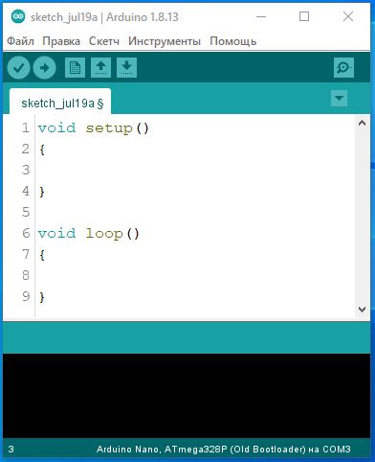Click the closing brace on line 9
Screen dimensions: 375x462
click(42, 297)
